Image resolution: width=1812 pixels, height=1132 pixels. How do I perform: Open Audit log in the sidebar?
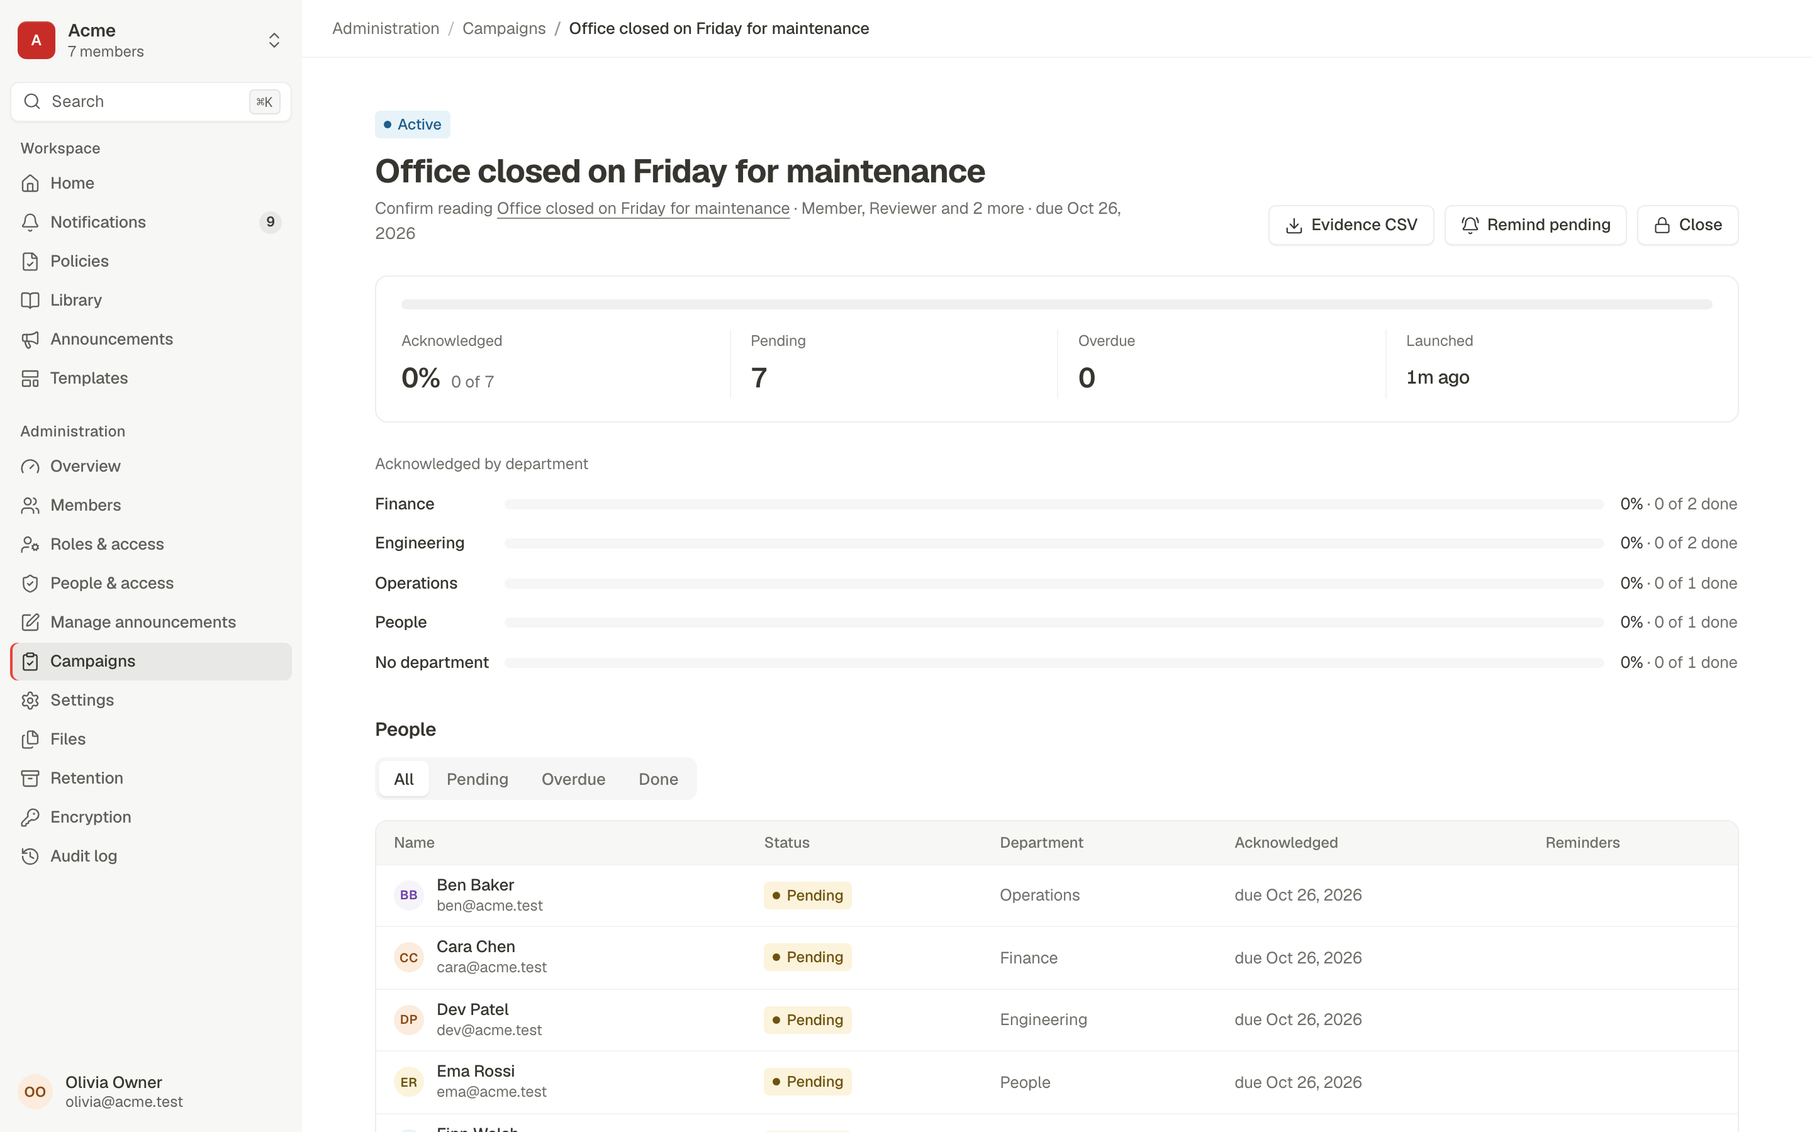point(151,856)
